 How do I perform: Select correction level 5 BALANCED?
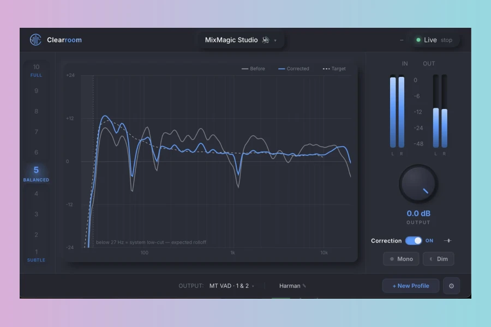(36, 174)
